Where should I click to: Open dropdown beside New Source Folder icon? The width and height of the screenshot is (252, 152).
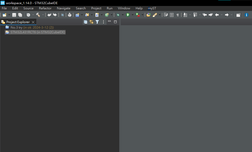coord(92,15)
